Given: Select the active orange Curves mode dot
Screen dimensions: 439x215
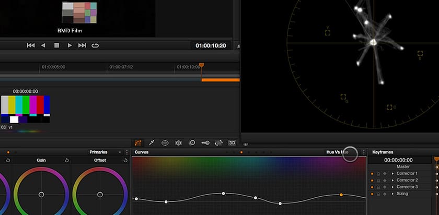Looking at the screenshot, I should 241,152.
